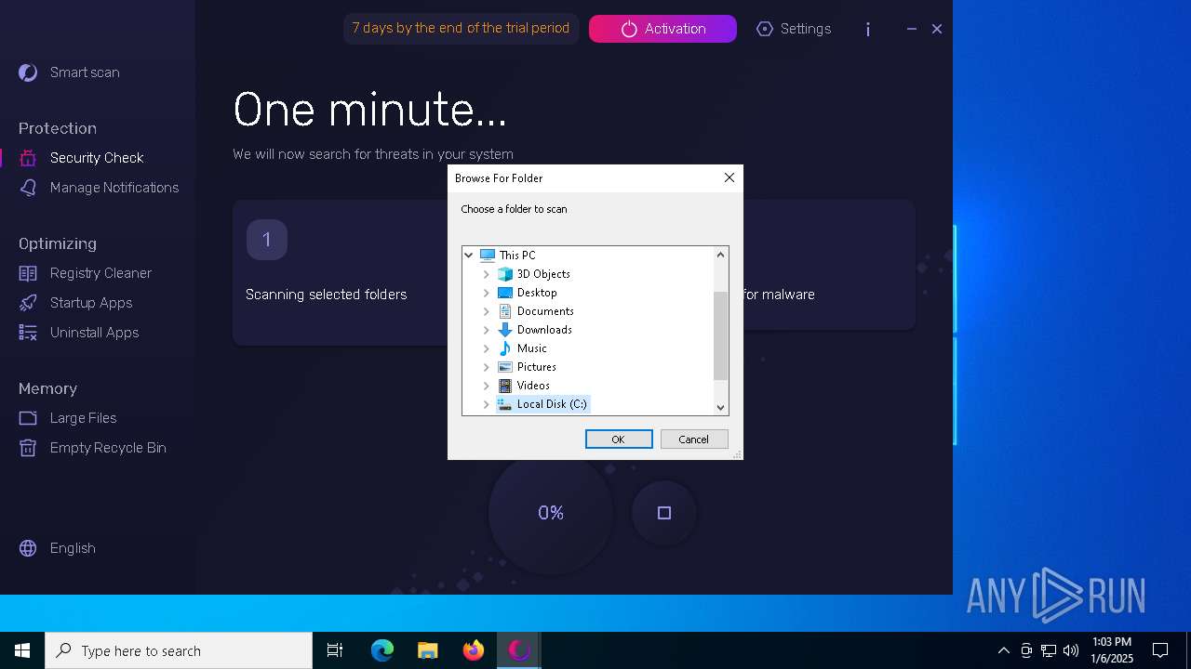The height and width of the screenshot is (669, 1191).
Task: Open the info menu icon
Action: 868,29
